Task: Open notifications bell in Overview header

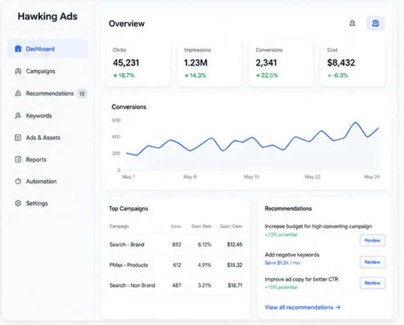Action: [x=352, y=23]
